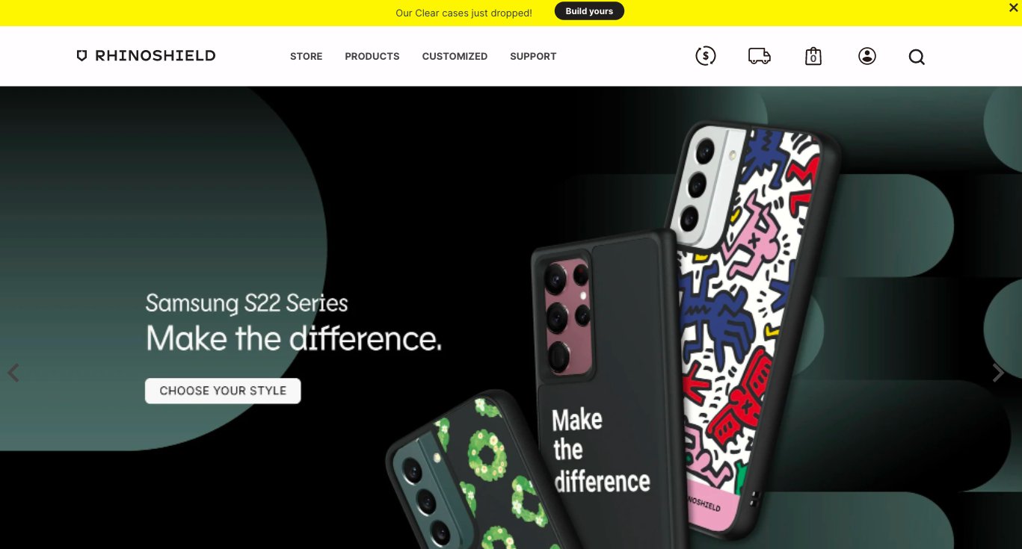Open the shopping bag cart icon

point(813,56)
